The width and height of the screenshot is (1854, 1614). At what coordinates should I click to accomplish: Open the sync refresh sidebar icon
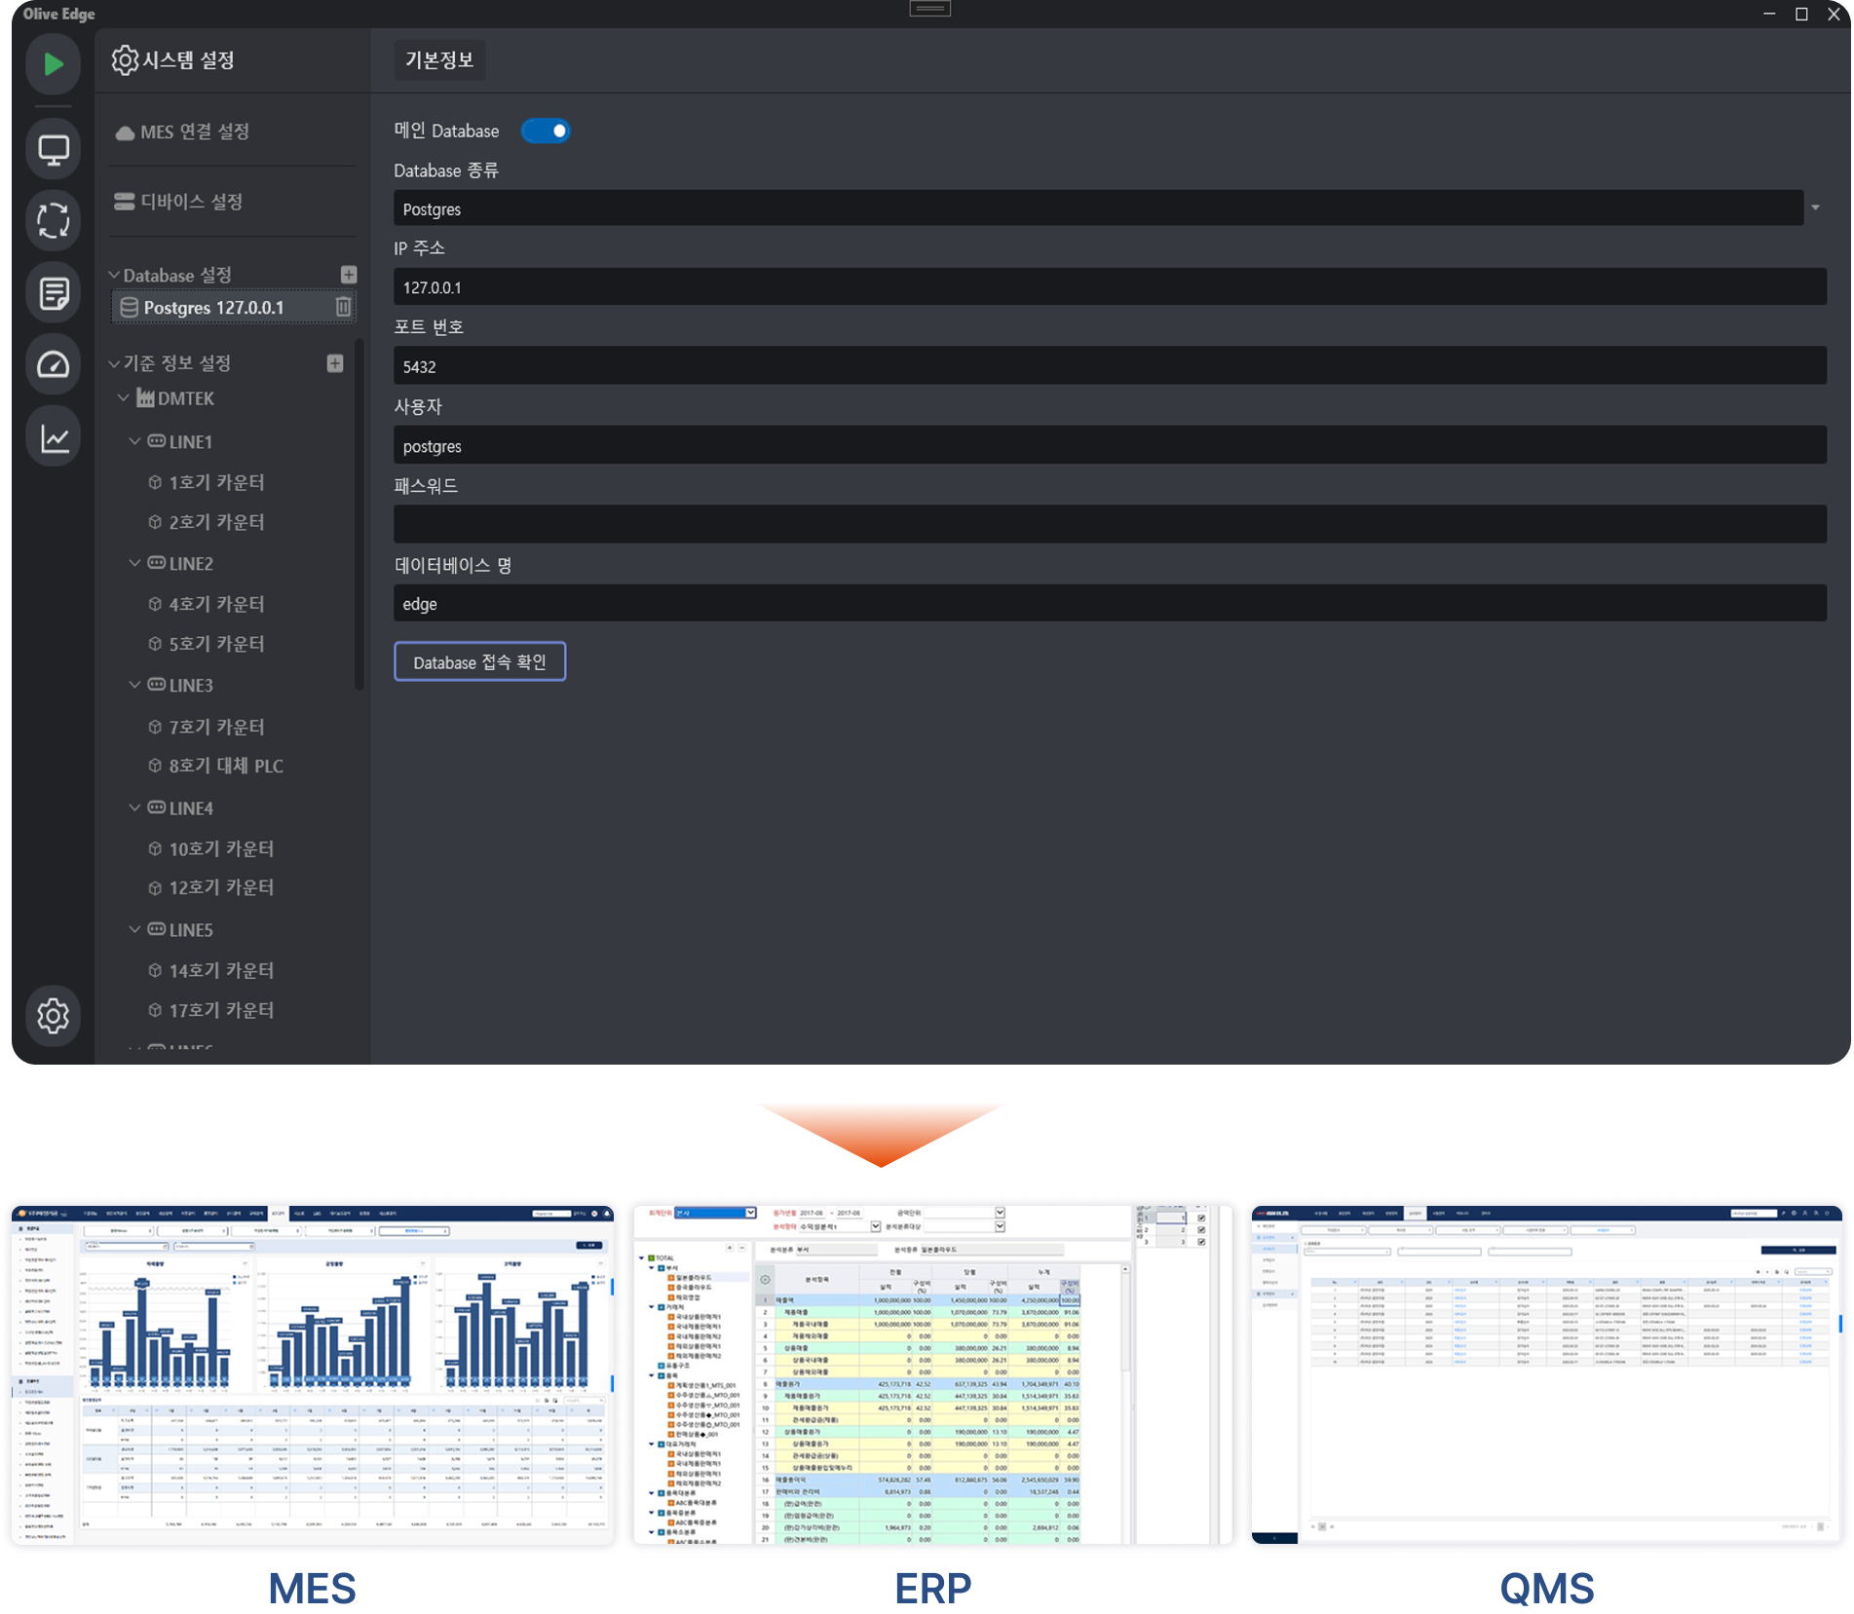53,221
